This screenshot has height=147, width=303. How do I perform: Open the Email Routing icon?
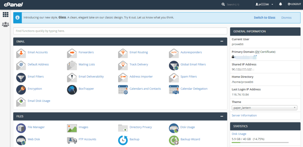tap(123, 53)
